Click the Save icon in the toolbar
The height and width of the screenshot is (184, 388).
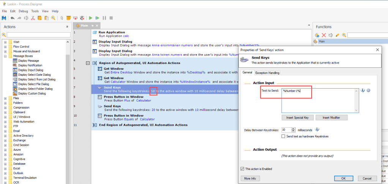point(4,18)
